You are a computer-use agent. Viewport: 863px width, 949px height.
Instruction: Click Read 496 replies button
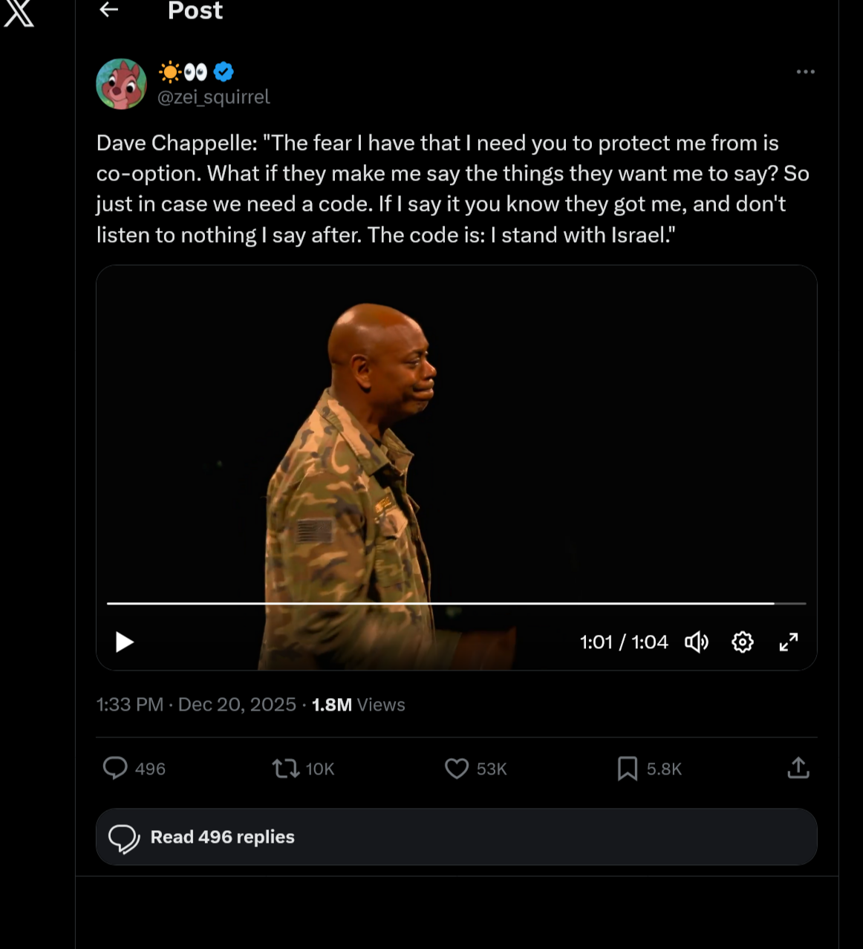(457, 837)
